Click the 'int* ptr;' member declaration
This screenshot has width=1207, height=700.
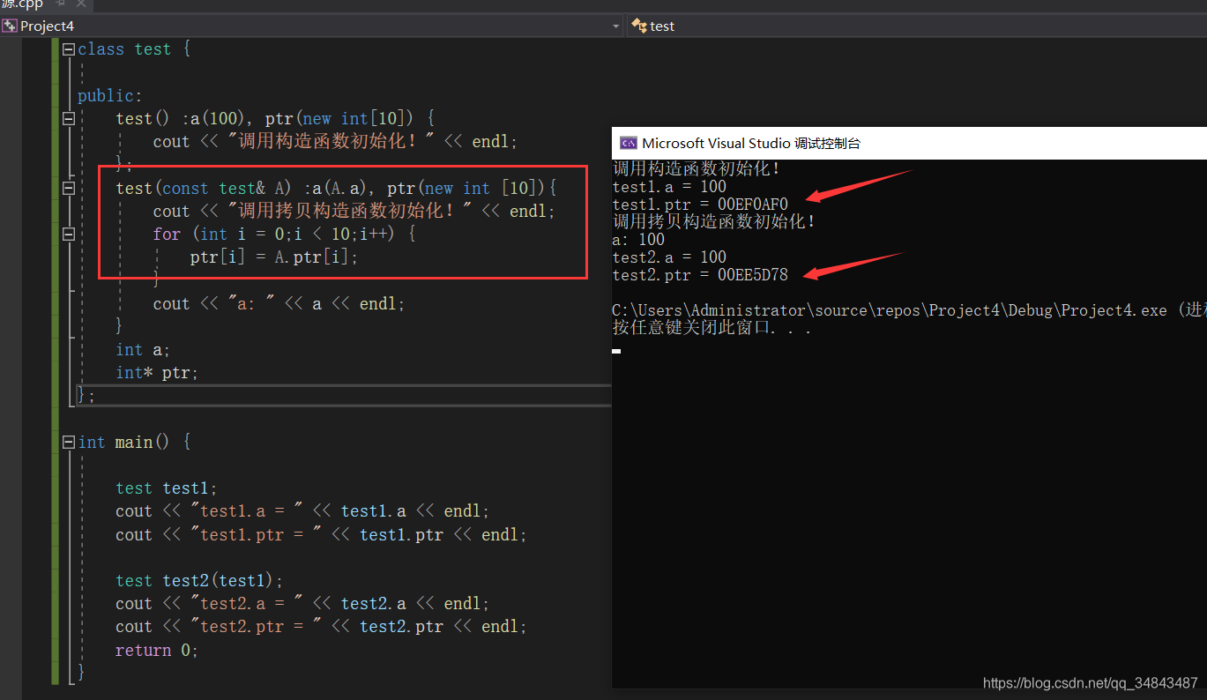(157, 373)
